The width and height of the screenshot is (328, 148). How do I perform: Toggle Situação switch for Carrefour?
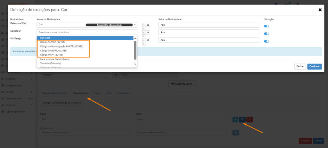266,34
